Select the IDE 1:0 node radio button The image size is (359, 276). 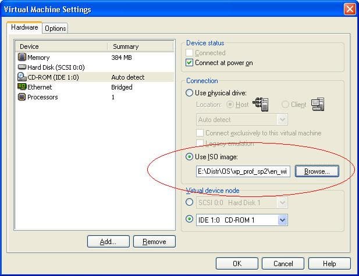coord(189,219)
